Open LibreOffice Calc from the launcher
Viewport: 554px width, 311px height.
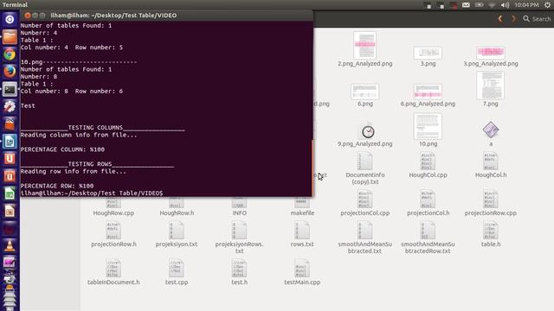(x=10, y=194)
